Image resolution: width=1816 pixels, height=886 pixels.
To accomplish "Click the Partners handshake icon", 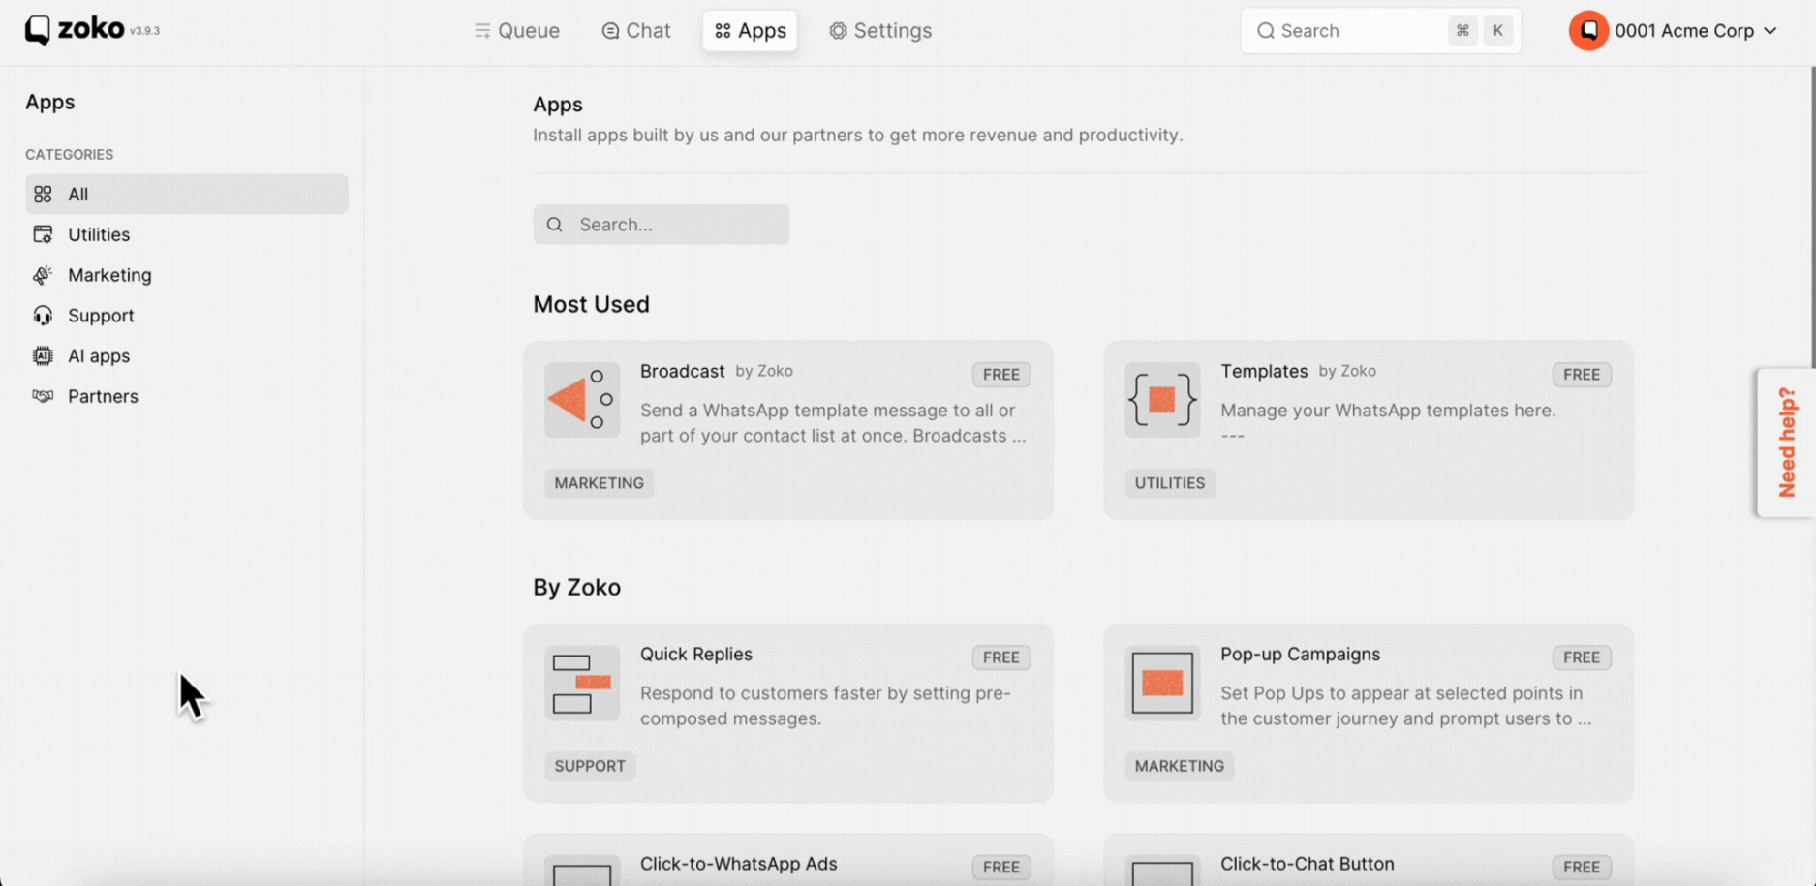I will (43, 396).
